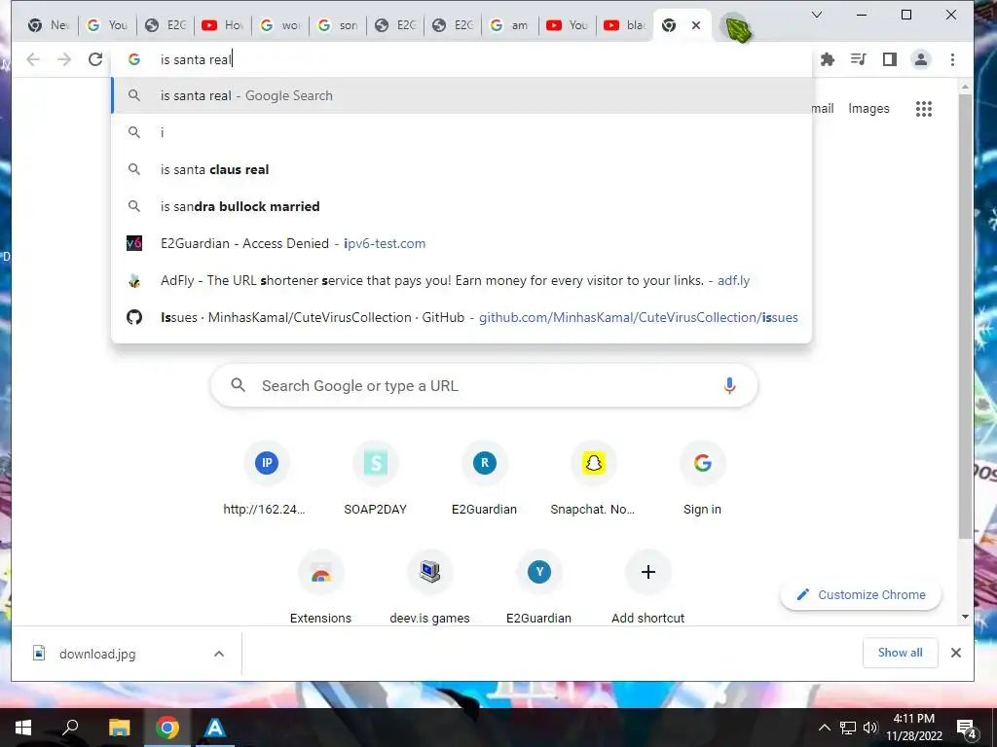Close the active new tab
This screenshot has width=997, height=747.
696,25
